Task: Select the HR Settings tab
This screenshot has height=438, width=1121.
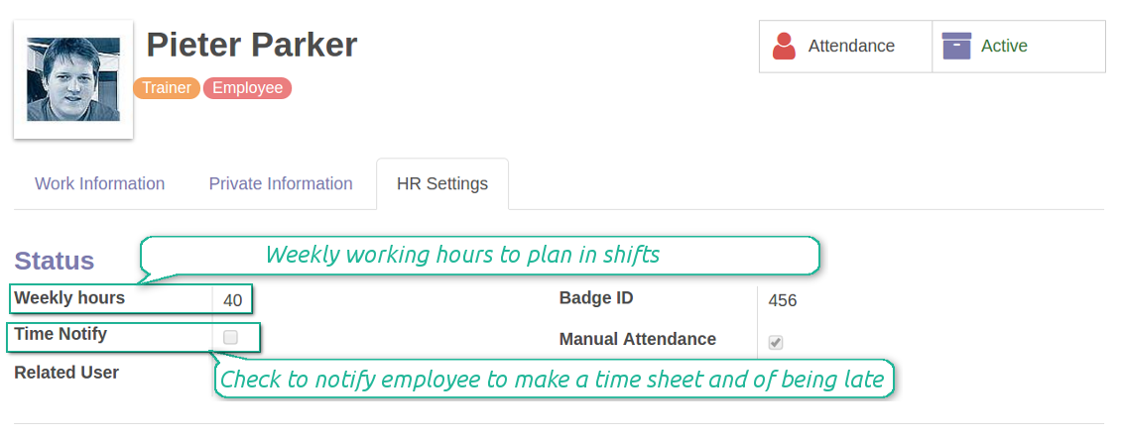Action: (442, 183)
